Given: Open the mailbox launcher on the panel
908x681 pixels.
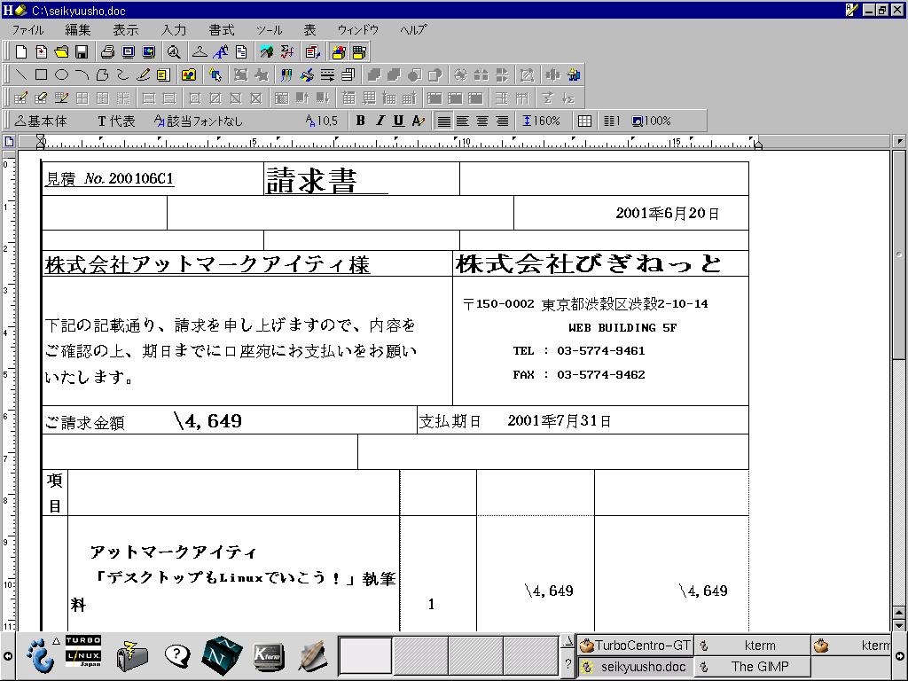Looking at the screenshot, I should click(132, 657).
